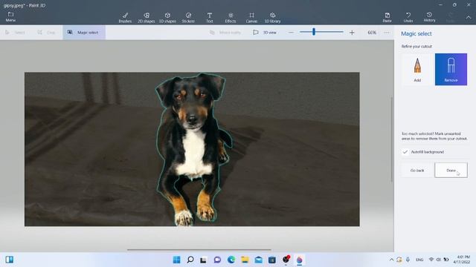Open Microsoft Edge from the taskbar
The image size is (476, 267).
point(231,260)
